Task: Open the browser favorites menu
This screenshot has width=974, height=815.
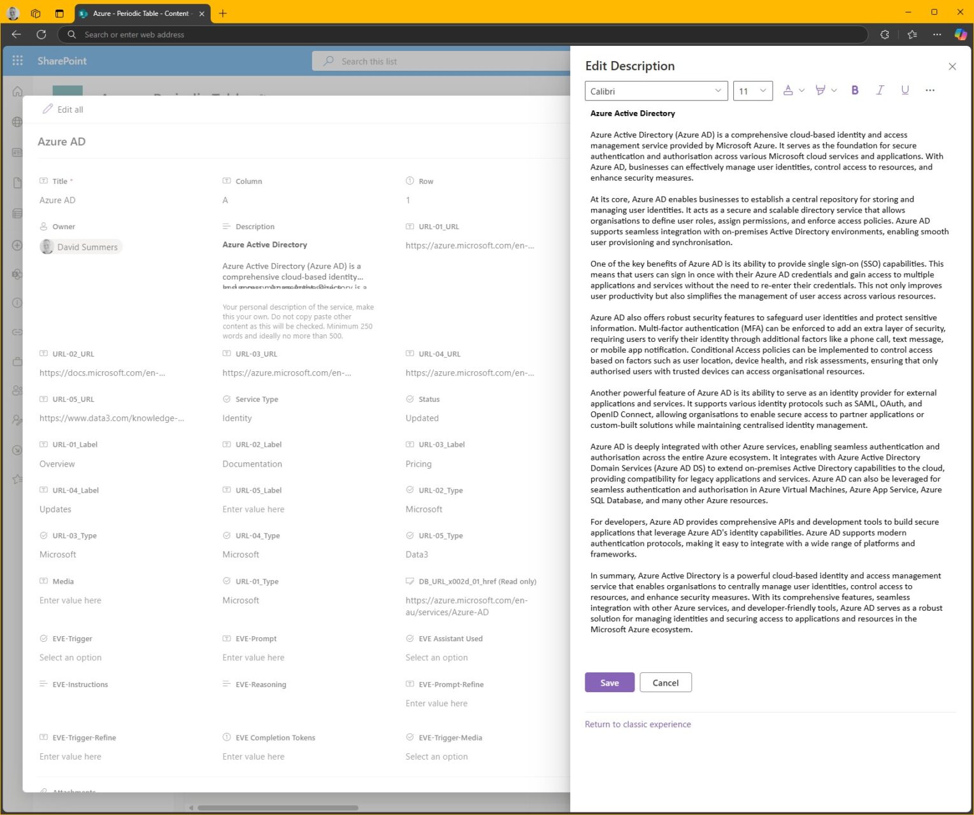Action: 913,34
